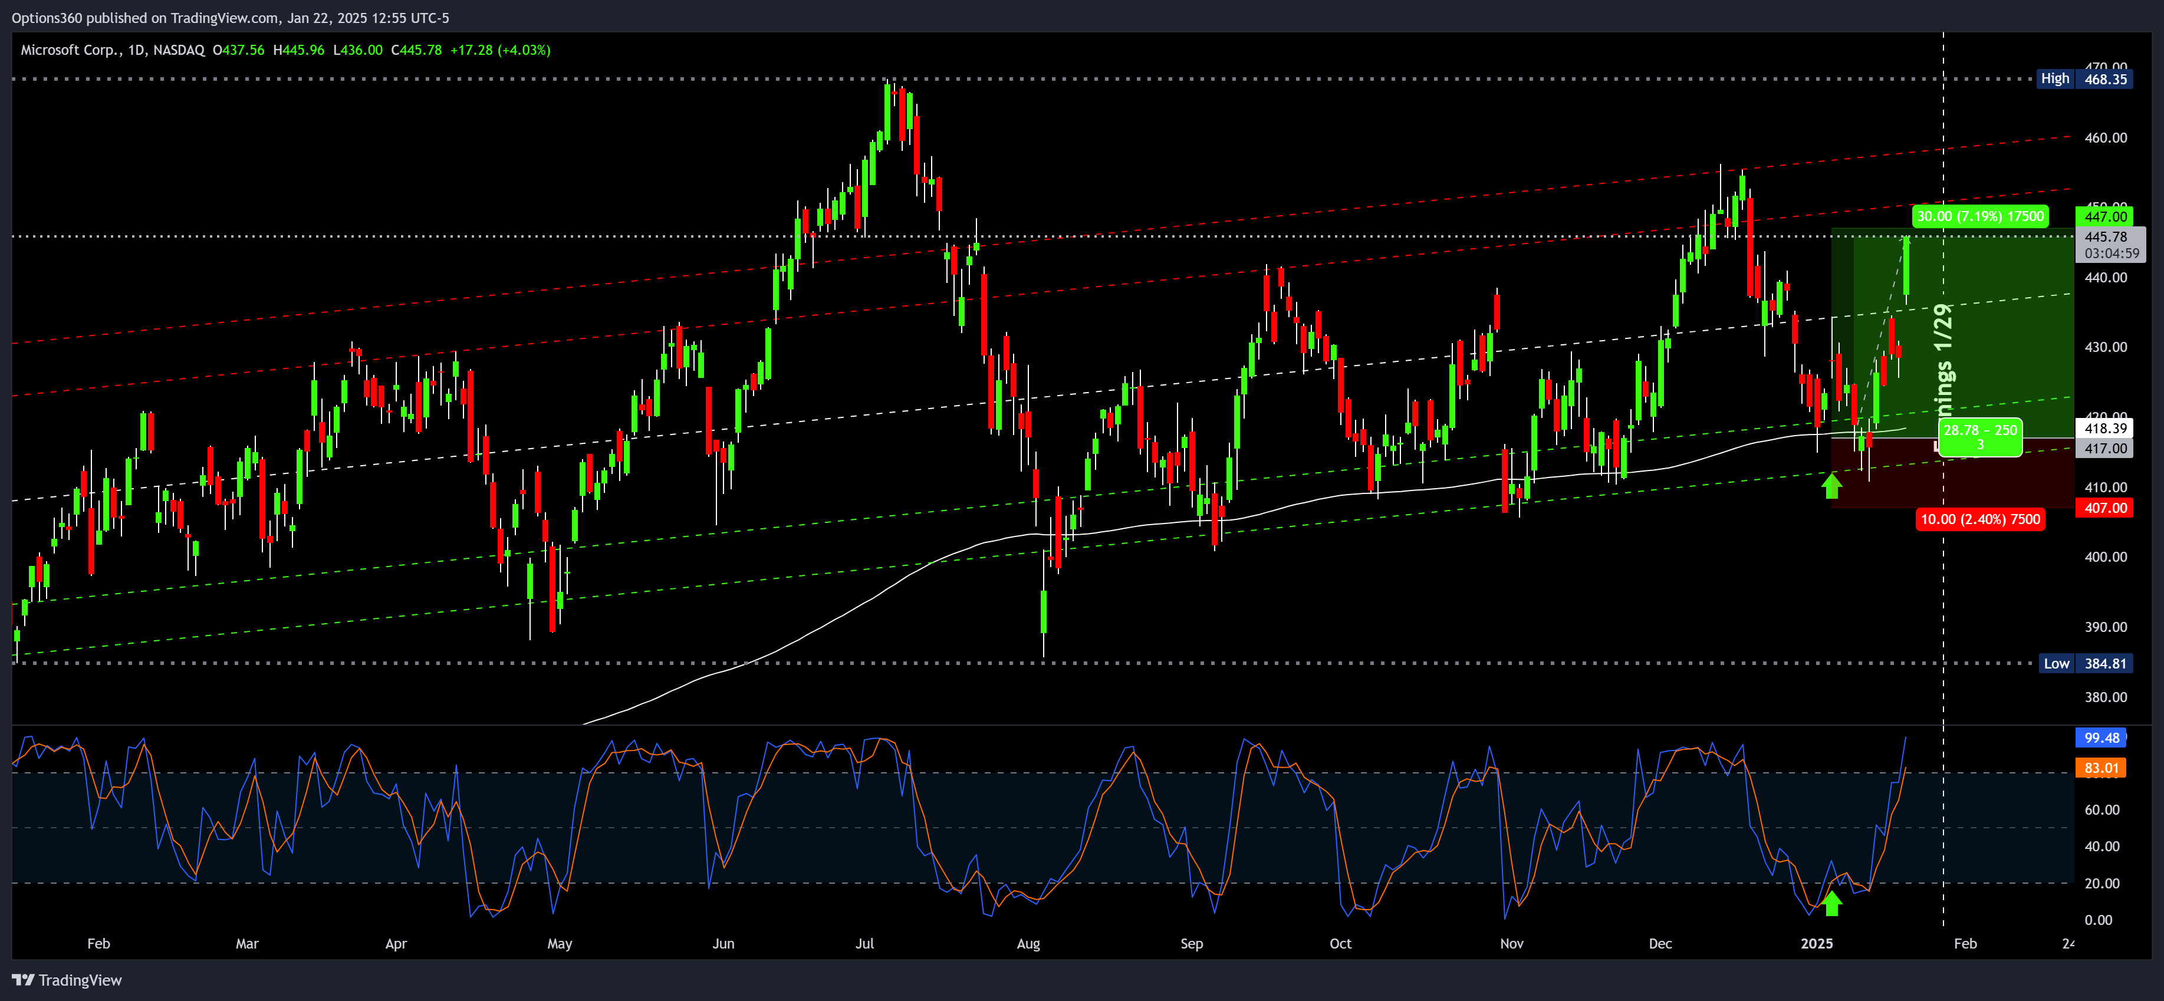Image resolution: width=2164 pixels, height=1001 pixels.
Task: Click the Sep label on the time axis
Action: 1191,944
